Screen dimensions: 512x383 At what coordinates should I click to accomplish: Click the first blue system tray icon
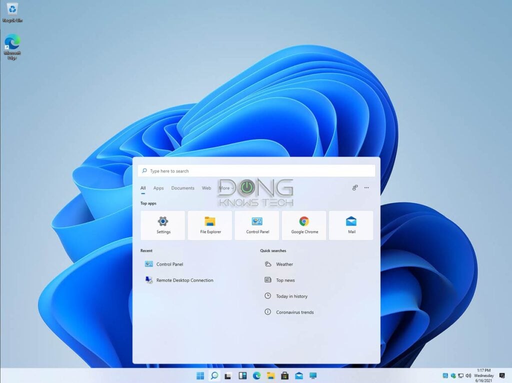445,376
